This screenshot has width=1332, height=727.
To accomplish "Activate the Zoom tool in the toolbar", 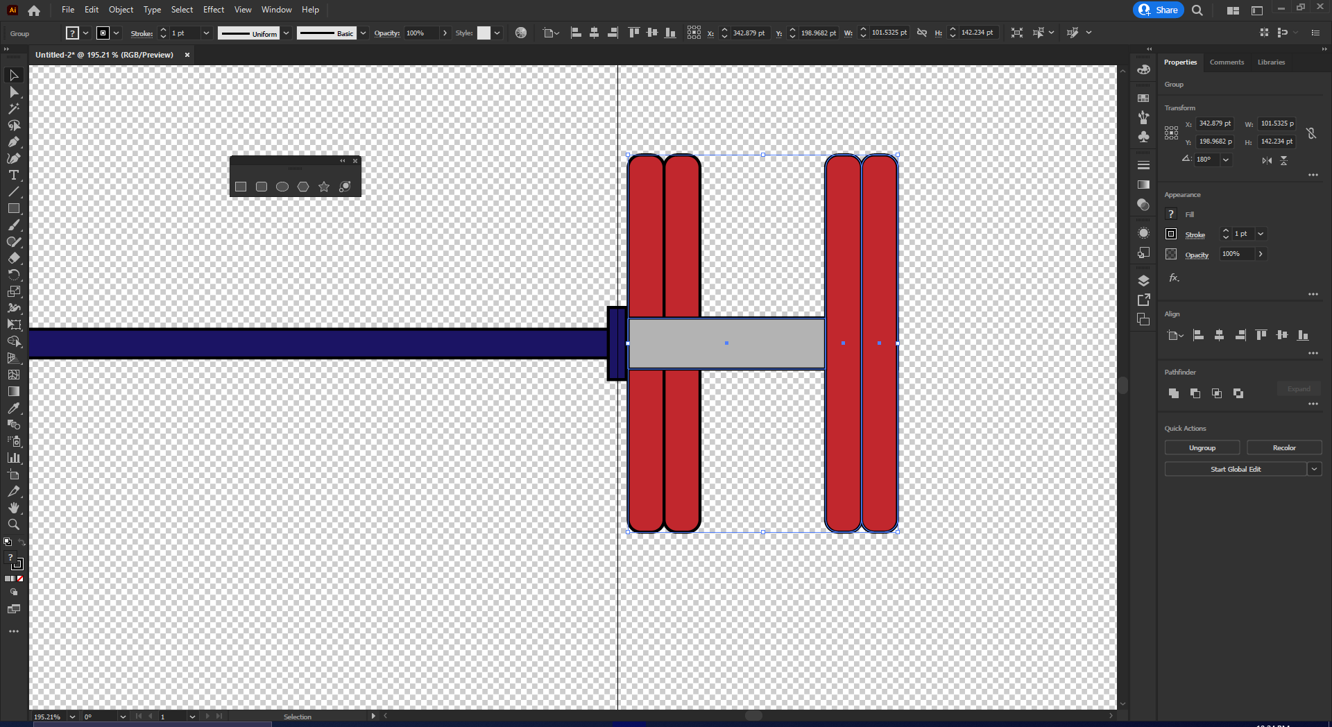I will (14, 525).
